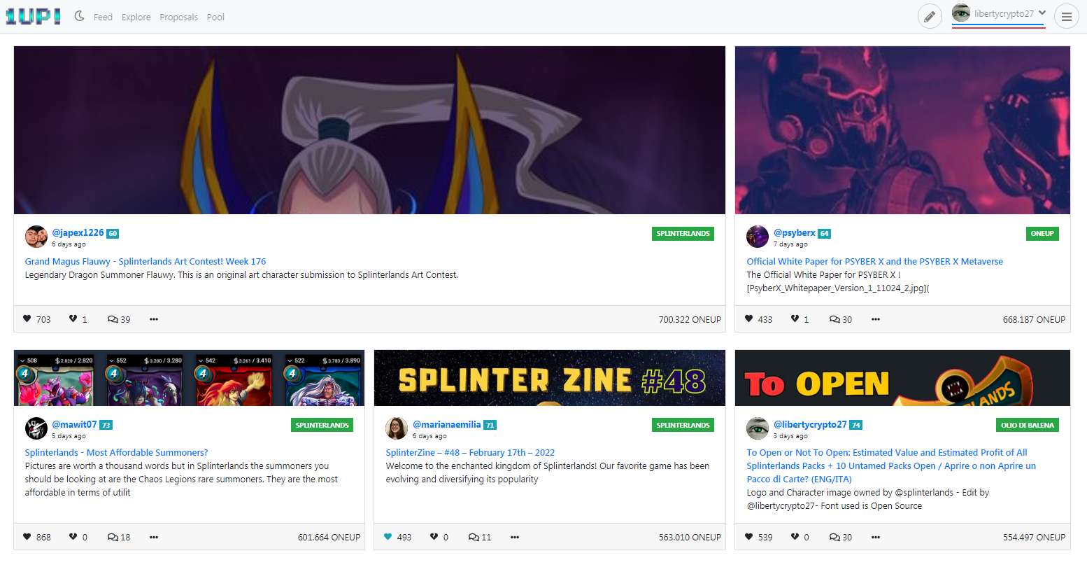Open To Open or Not To Open title
The width and height of the screenshot is (1087, 567).
(890, 465)
